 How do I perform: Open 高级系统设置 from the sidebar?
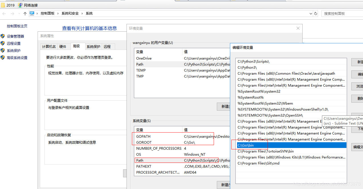[16, 58]
